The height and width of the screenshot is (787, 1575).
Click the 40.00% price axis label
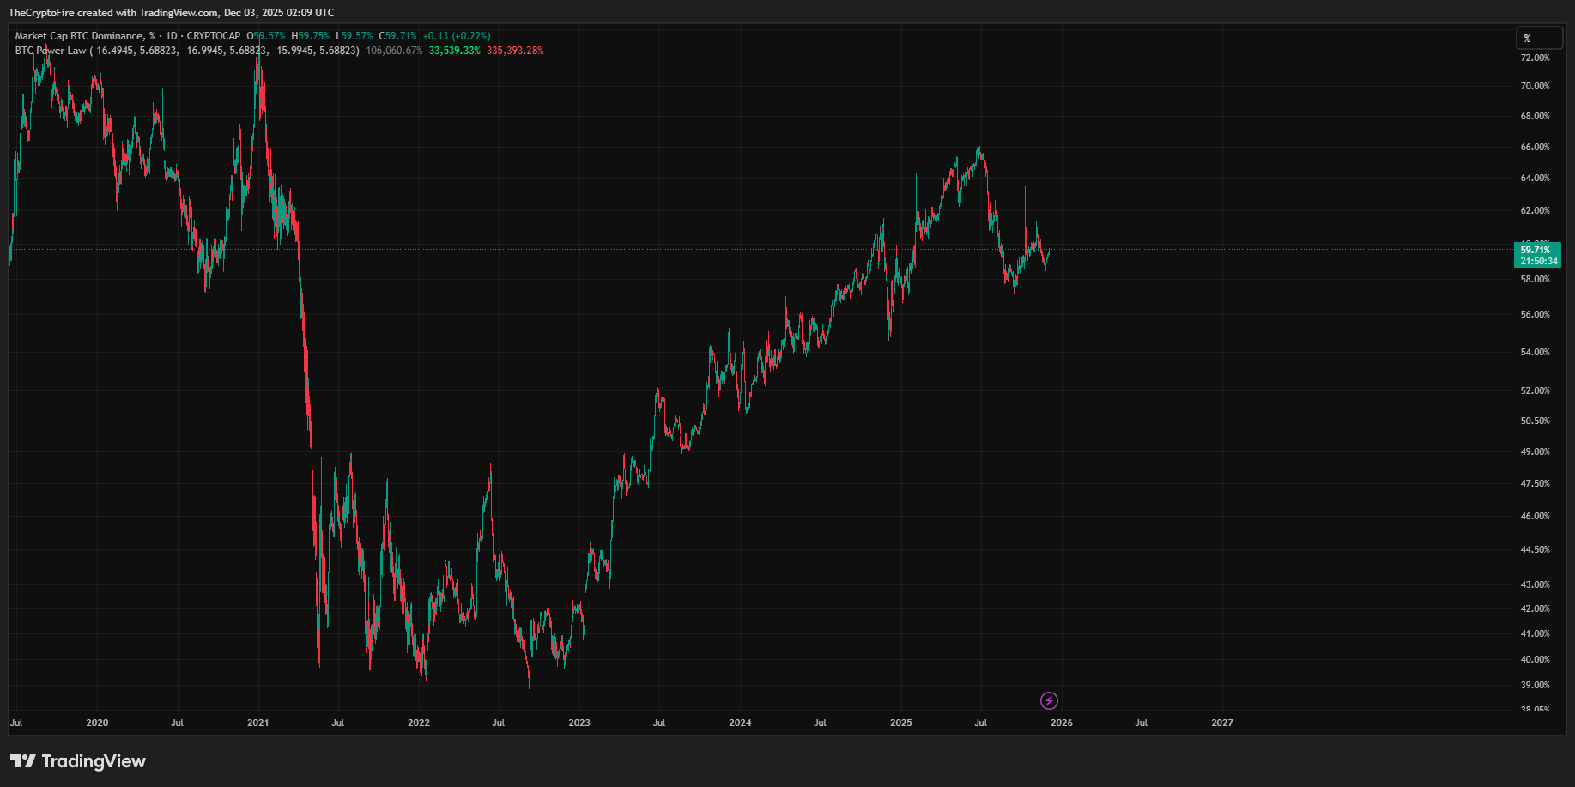pos(1535,659)
